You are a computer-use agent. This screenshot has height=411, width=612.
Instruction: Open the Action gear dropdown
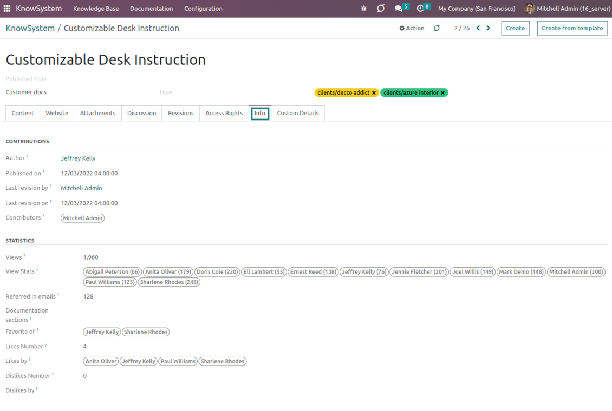click(x=412, y=28)
